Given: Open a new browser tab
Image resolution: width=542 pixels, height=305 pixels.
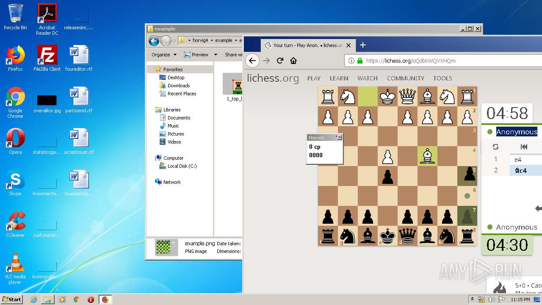Looking at the screenshot, I should coord(363,45).
